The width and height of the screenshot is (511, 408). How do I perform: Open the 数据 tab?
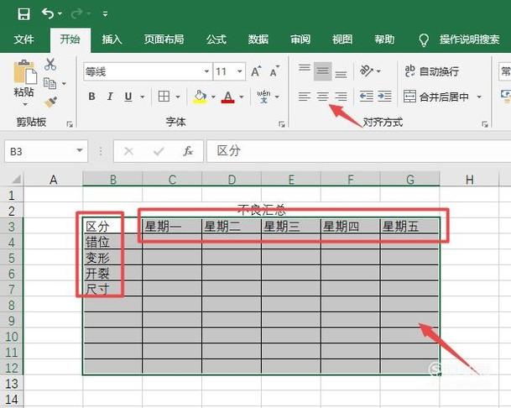(258, 39)
